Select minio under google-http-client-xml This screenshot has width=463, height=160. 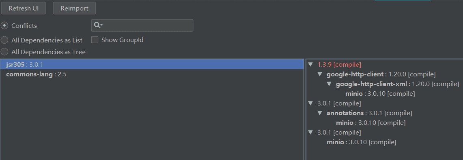coord(380,94)
